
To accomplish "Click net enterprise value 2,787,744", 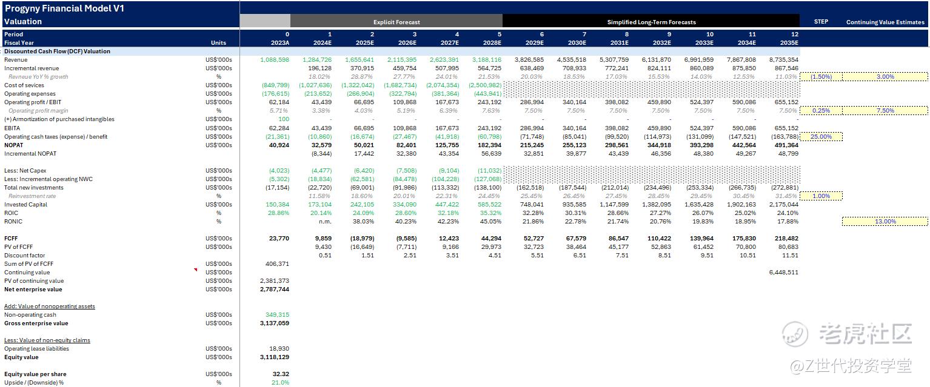I will 275,289.
